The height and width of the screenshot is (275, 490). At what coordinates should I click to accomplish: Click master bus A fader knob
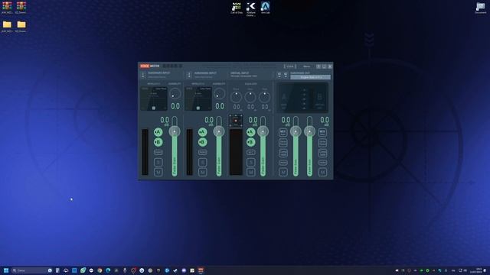pyautogui.click(x=296, y=131)
